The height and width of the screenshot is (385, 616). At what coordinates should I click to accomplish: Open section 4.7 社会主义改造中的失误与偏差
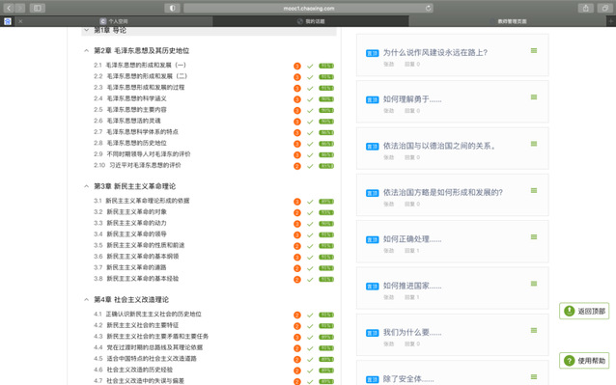point(139,381)
